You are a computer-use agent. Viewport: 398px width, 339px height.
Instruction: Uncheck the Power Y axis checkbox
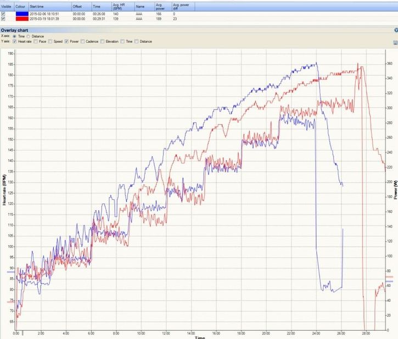pyautogui.click(x=67, y=41)
